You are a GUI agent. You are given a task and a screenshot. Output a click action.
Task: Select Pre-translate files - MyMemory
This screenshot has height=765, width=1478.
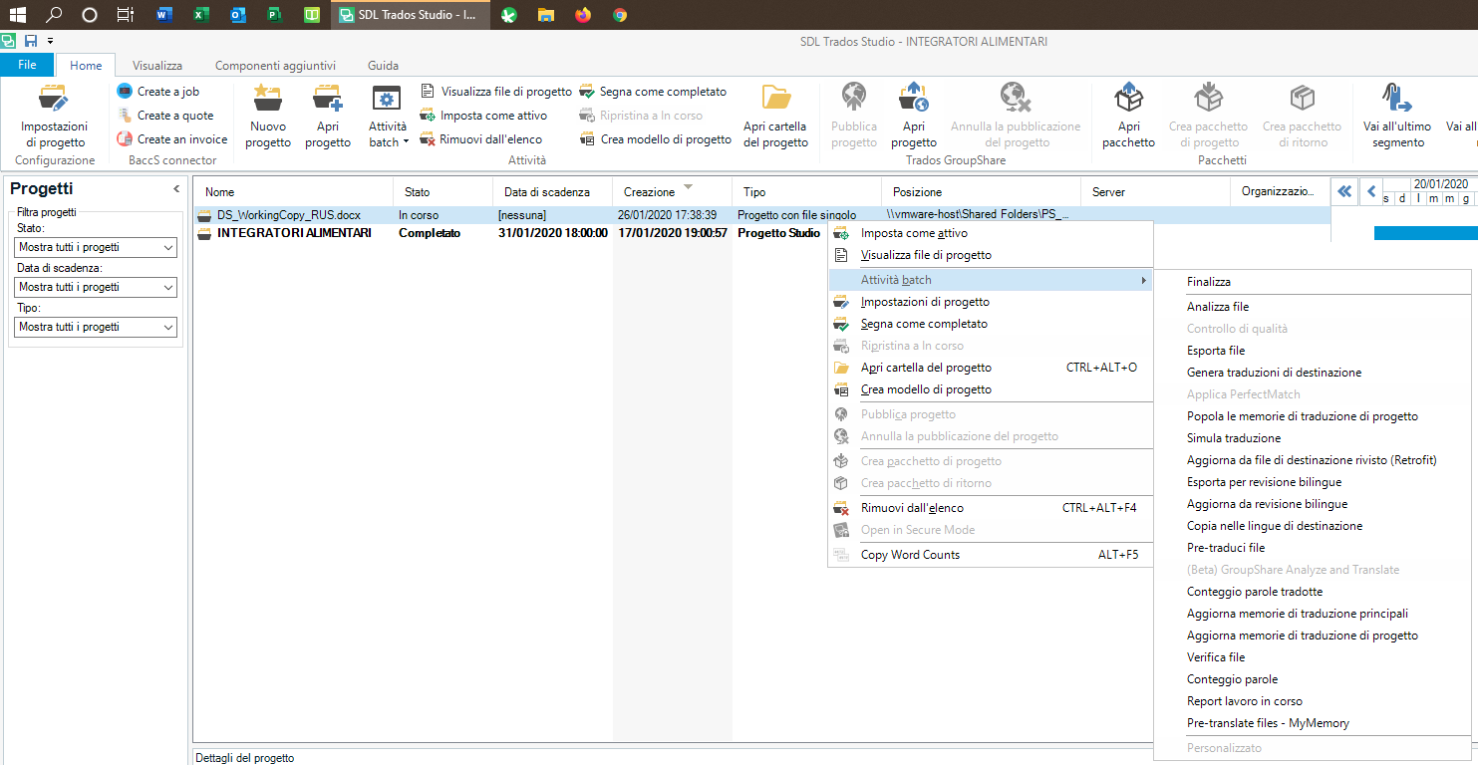click(1312, 723)
